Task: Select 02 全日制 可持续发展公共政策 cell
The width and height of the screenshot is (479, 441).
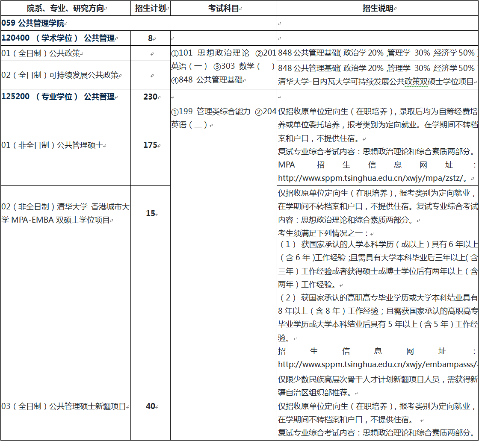Action: click(60, 75)
